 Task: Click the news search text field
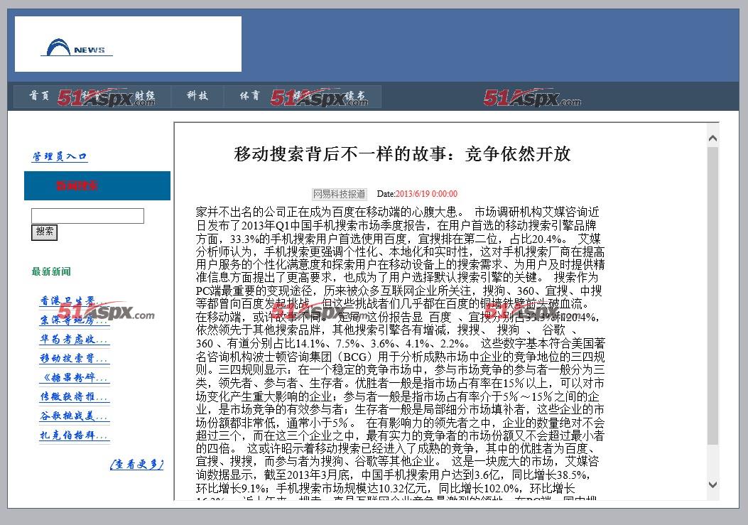[87, 216]
